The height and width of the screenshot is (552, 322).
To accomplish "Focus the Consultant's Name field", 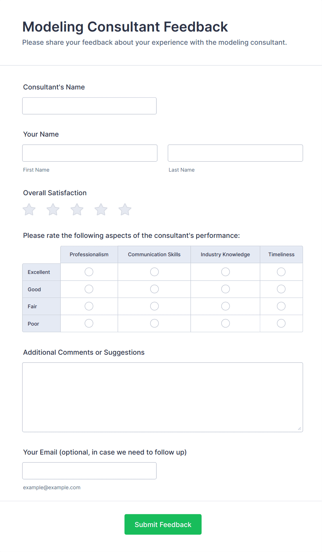I will 89,106.
